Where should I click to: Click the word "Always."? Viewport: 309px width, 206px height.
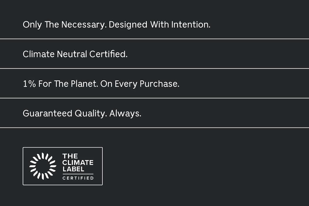(125, 114)
